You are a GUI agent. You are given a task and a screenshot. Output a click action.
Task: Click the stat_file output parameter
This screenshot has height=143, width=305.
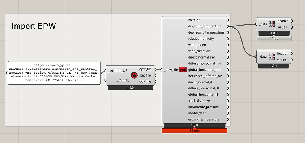[145, 75]
